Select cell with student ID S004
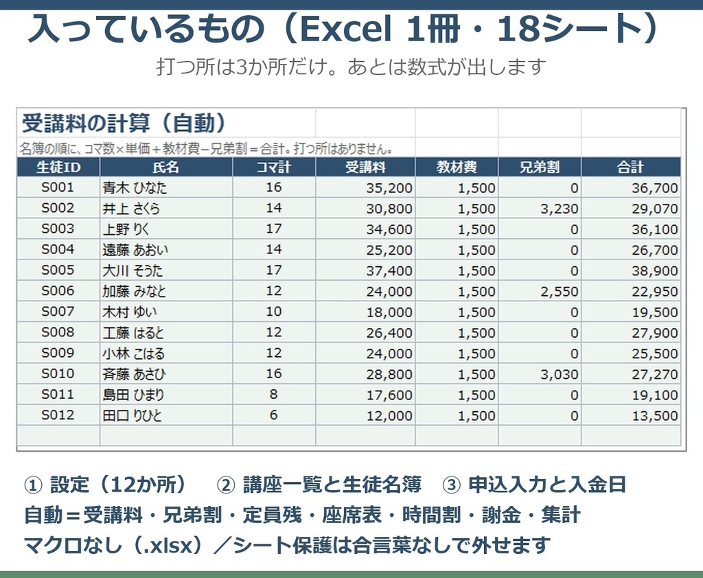 pyautogui.click(x=58, y=249)
